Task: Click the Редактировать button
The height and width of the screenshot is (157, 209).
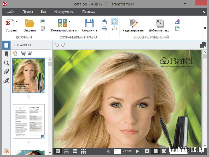Action: pyautogui.click(x=133, y=25)
